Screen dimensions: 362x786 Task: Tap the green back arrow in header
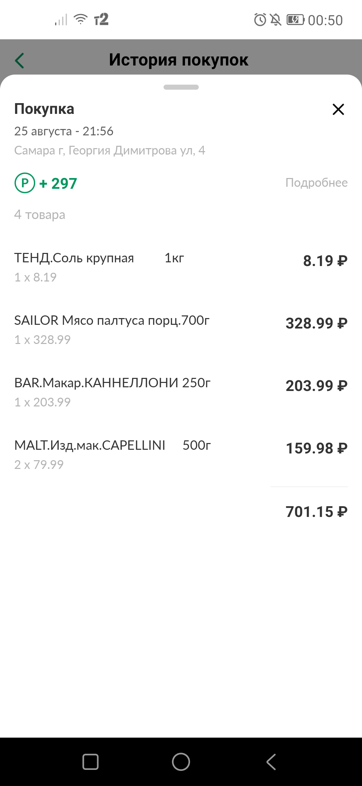[x=19, y=61]
